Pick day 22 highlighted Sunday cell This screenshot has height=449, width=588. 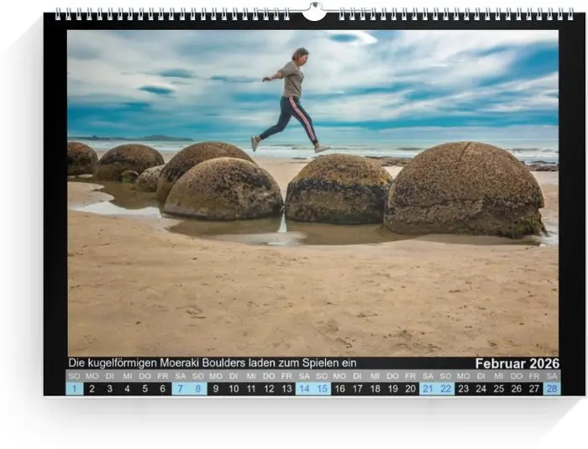pyautogui.click(x=445, y=389)
